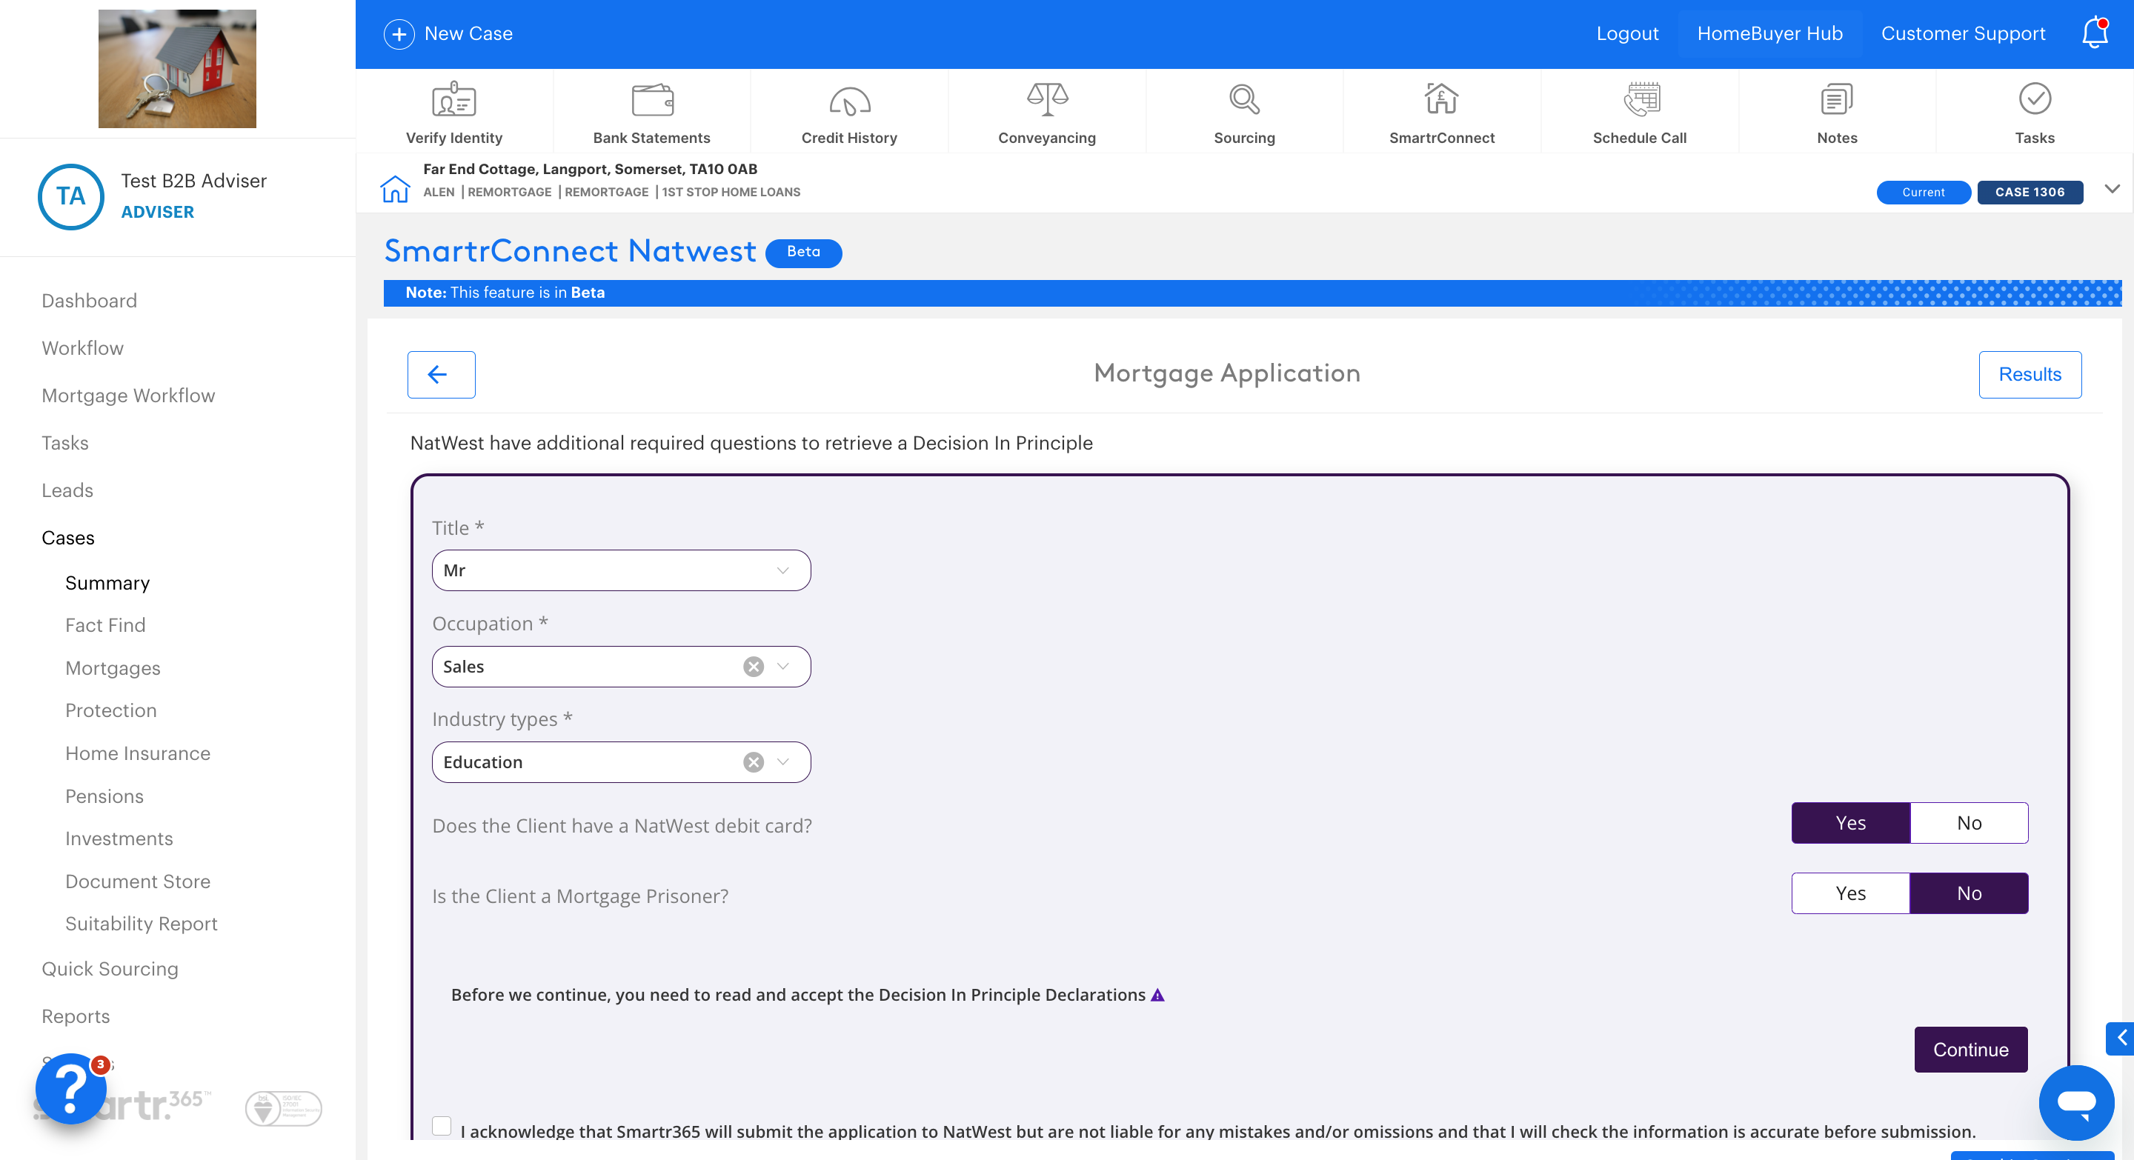Image resolution: width=2134 pixels, height=1160 pixels.
Task: Open Customer Support
Action: tap(1963, 34)
